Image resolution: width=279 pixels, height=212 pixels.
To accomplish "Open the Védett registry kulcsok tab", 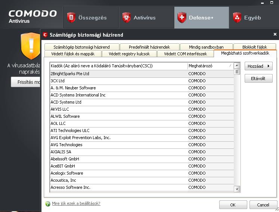I will coord(129,54).
